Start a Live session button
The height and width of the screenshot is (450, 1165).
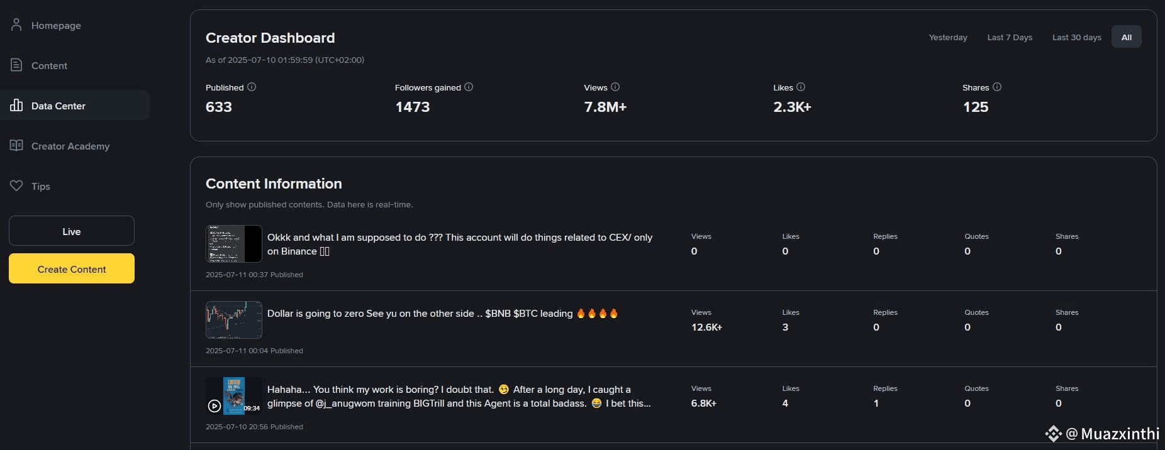click(72, 231)
